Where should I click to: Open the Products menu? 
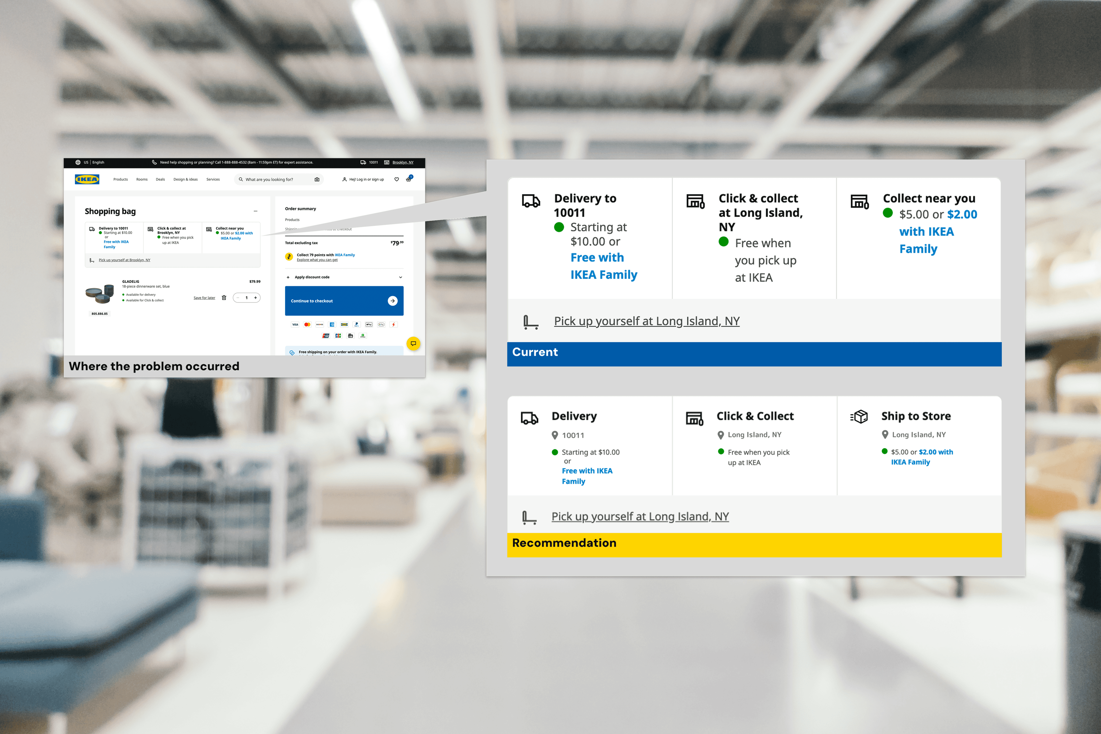121,179
